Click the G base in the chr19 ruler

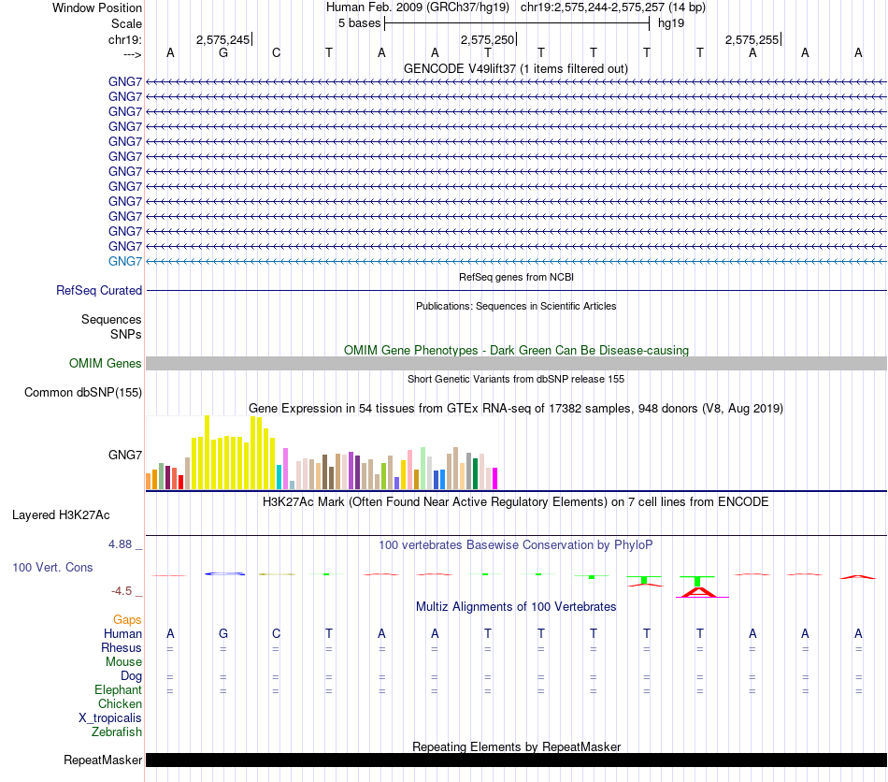(223, 53)
